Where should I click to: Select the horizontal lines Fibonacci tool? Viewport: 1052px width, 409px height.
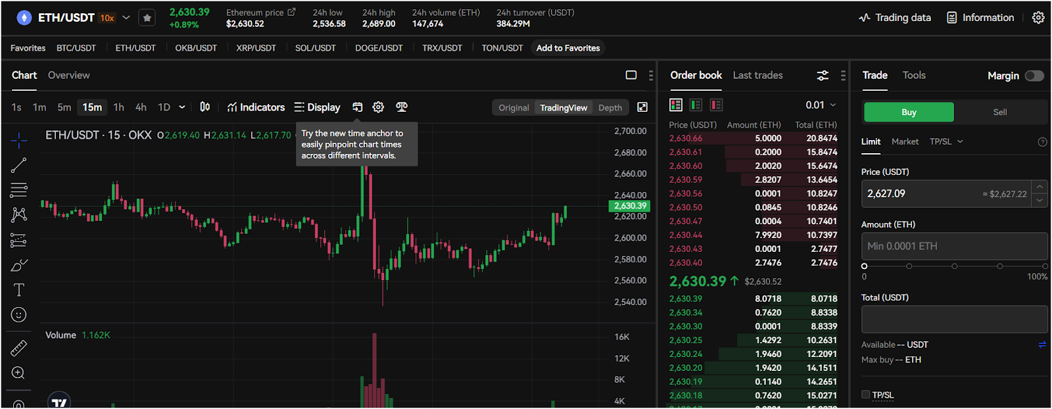(19, 190)
